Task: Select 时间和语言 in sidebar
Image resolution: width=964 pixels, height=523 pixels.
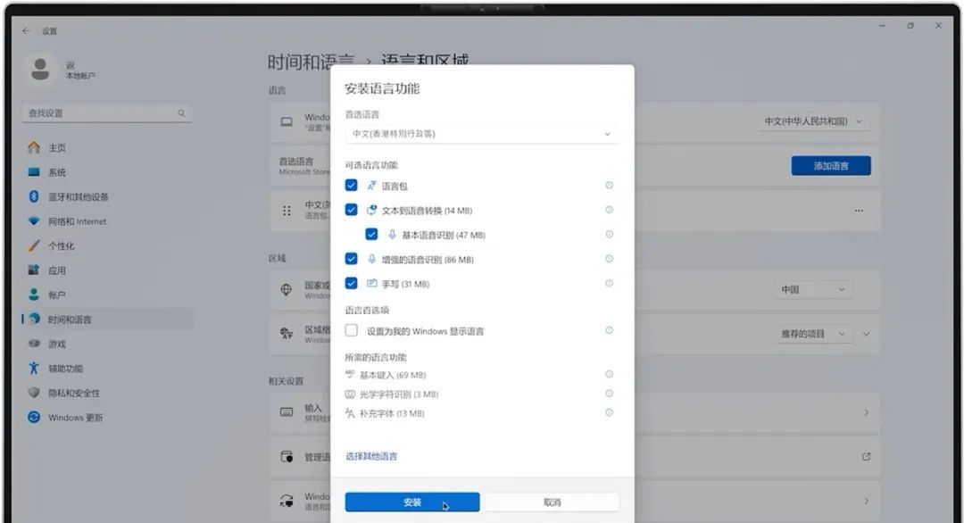Action: pos(108,319)
